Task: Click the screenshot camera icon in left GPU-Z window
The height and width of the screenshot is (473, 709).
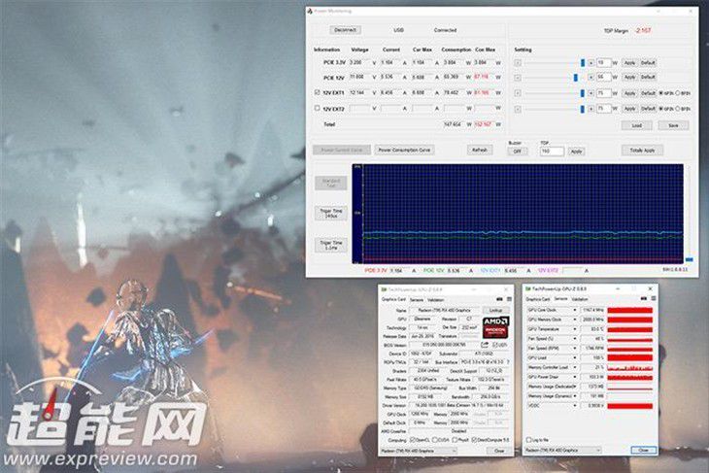Action: pyautogui.click(x=499, y=299)
